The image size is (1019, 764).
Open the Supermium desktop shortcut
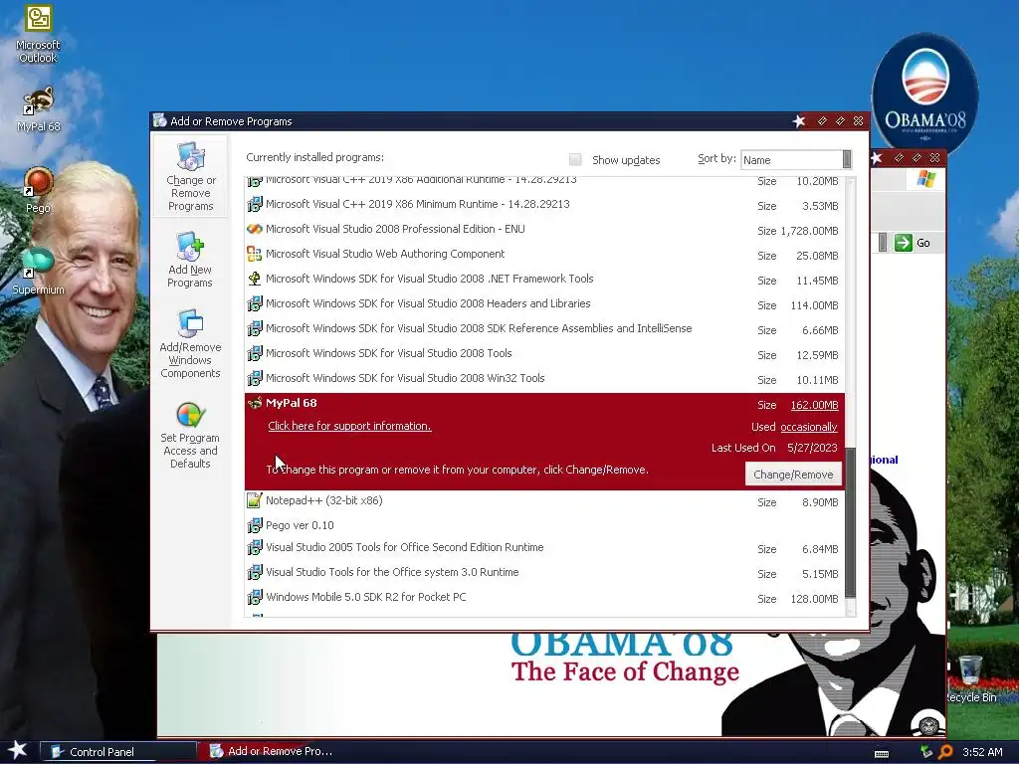point(38,271)
